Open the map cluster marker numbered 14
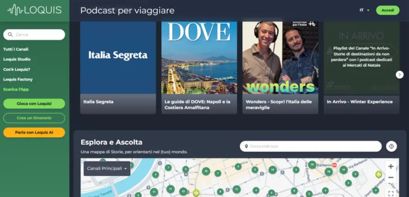Viewport: 409px width, 197px height. pos(206,171)
